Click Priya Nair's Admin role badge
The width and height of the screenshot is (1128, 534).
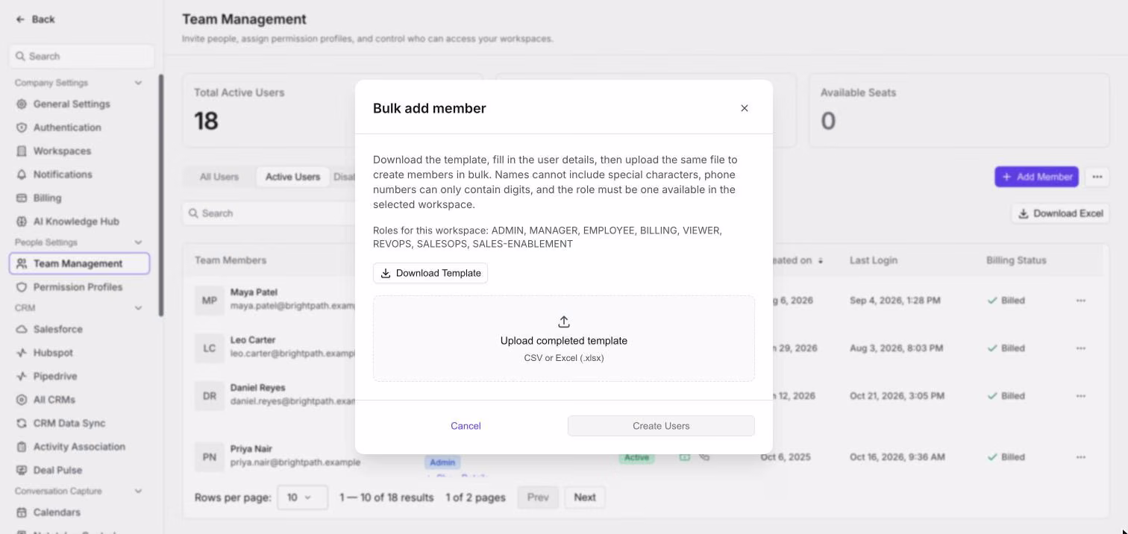click(442, 462)
